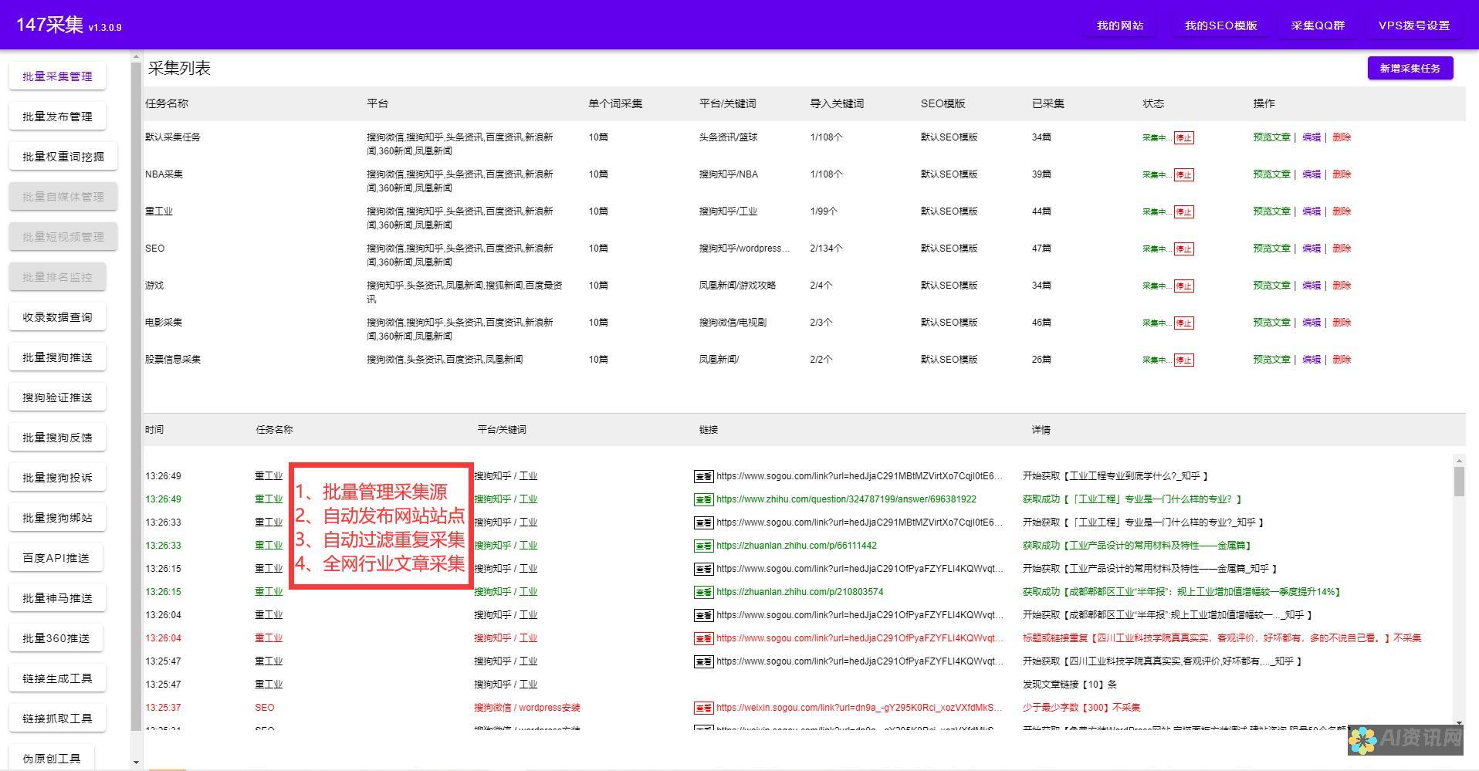Open 批量搜狗反馈 in sidebar
1479x771 pixels.
[x=57, y=438]
